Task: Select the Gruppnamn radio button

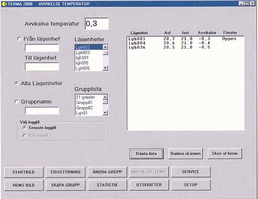Action: (17, 101)
